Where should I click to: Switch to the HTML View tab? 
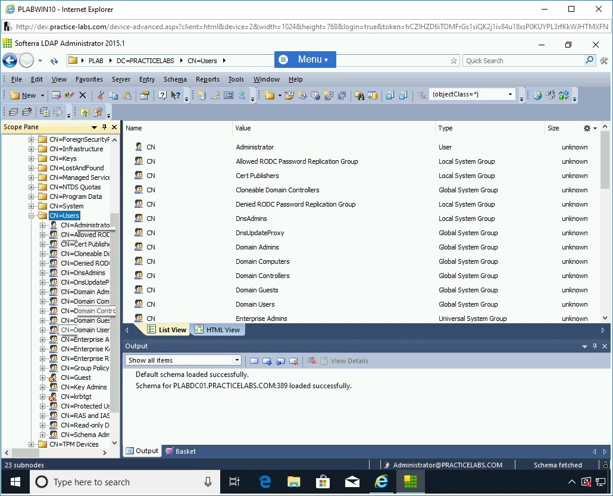click(x=218, y=330)
